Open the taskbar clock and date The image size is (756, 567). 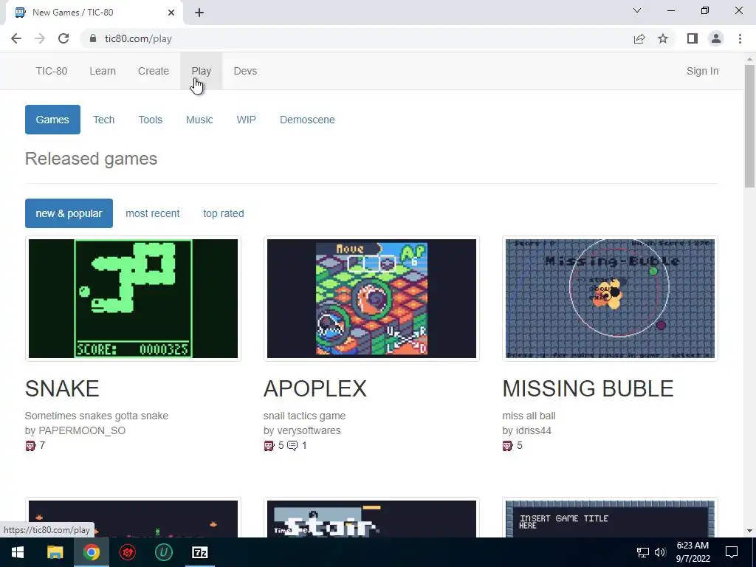point(693,552)
